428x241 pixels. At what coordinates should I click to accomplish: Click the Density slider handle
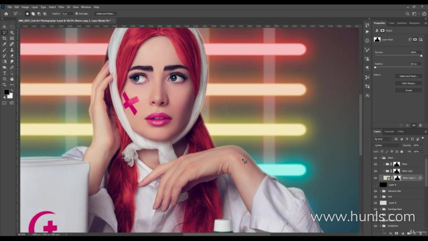click(421, 55)
